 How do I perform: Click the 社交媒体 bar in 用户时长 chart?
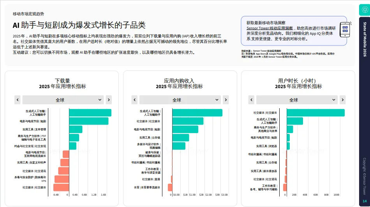[x=316, y=113]
